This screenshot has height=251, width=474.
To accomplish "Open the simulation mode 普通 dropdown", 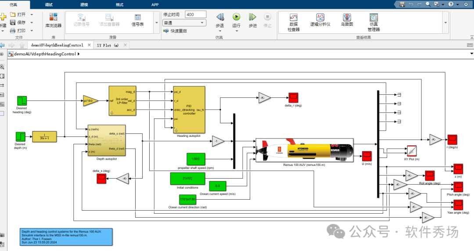I will pyautogui.click(x=185, y=23).
